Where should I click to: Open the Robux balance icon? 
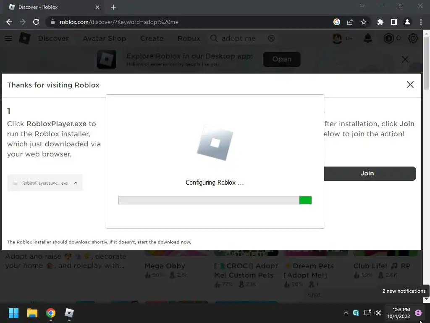tap(388, 38)
